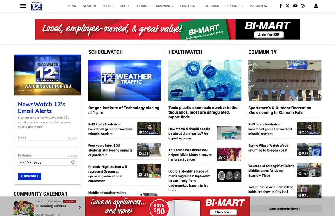This screenshot has width=335, height=216.
Task: Click the NewsWatch 12 logo in header
Action: pyautogui.click(x=37, y=6)
